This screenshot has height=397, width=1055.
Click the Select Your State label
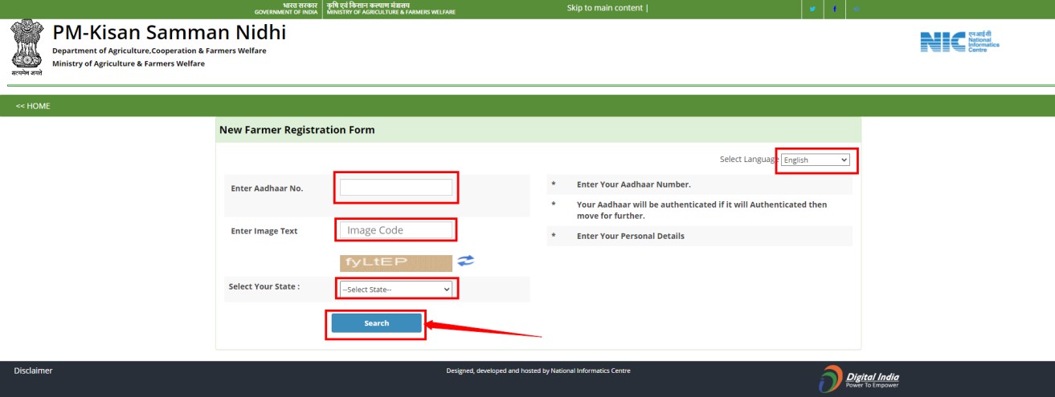pyautogui.click(x=264, y=286)
